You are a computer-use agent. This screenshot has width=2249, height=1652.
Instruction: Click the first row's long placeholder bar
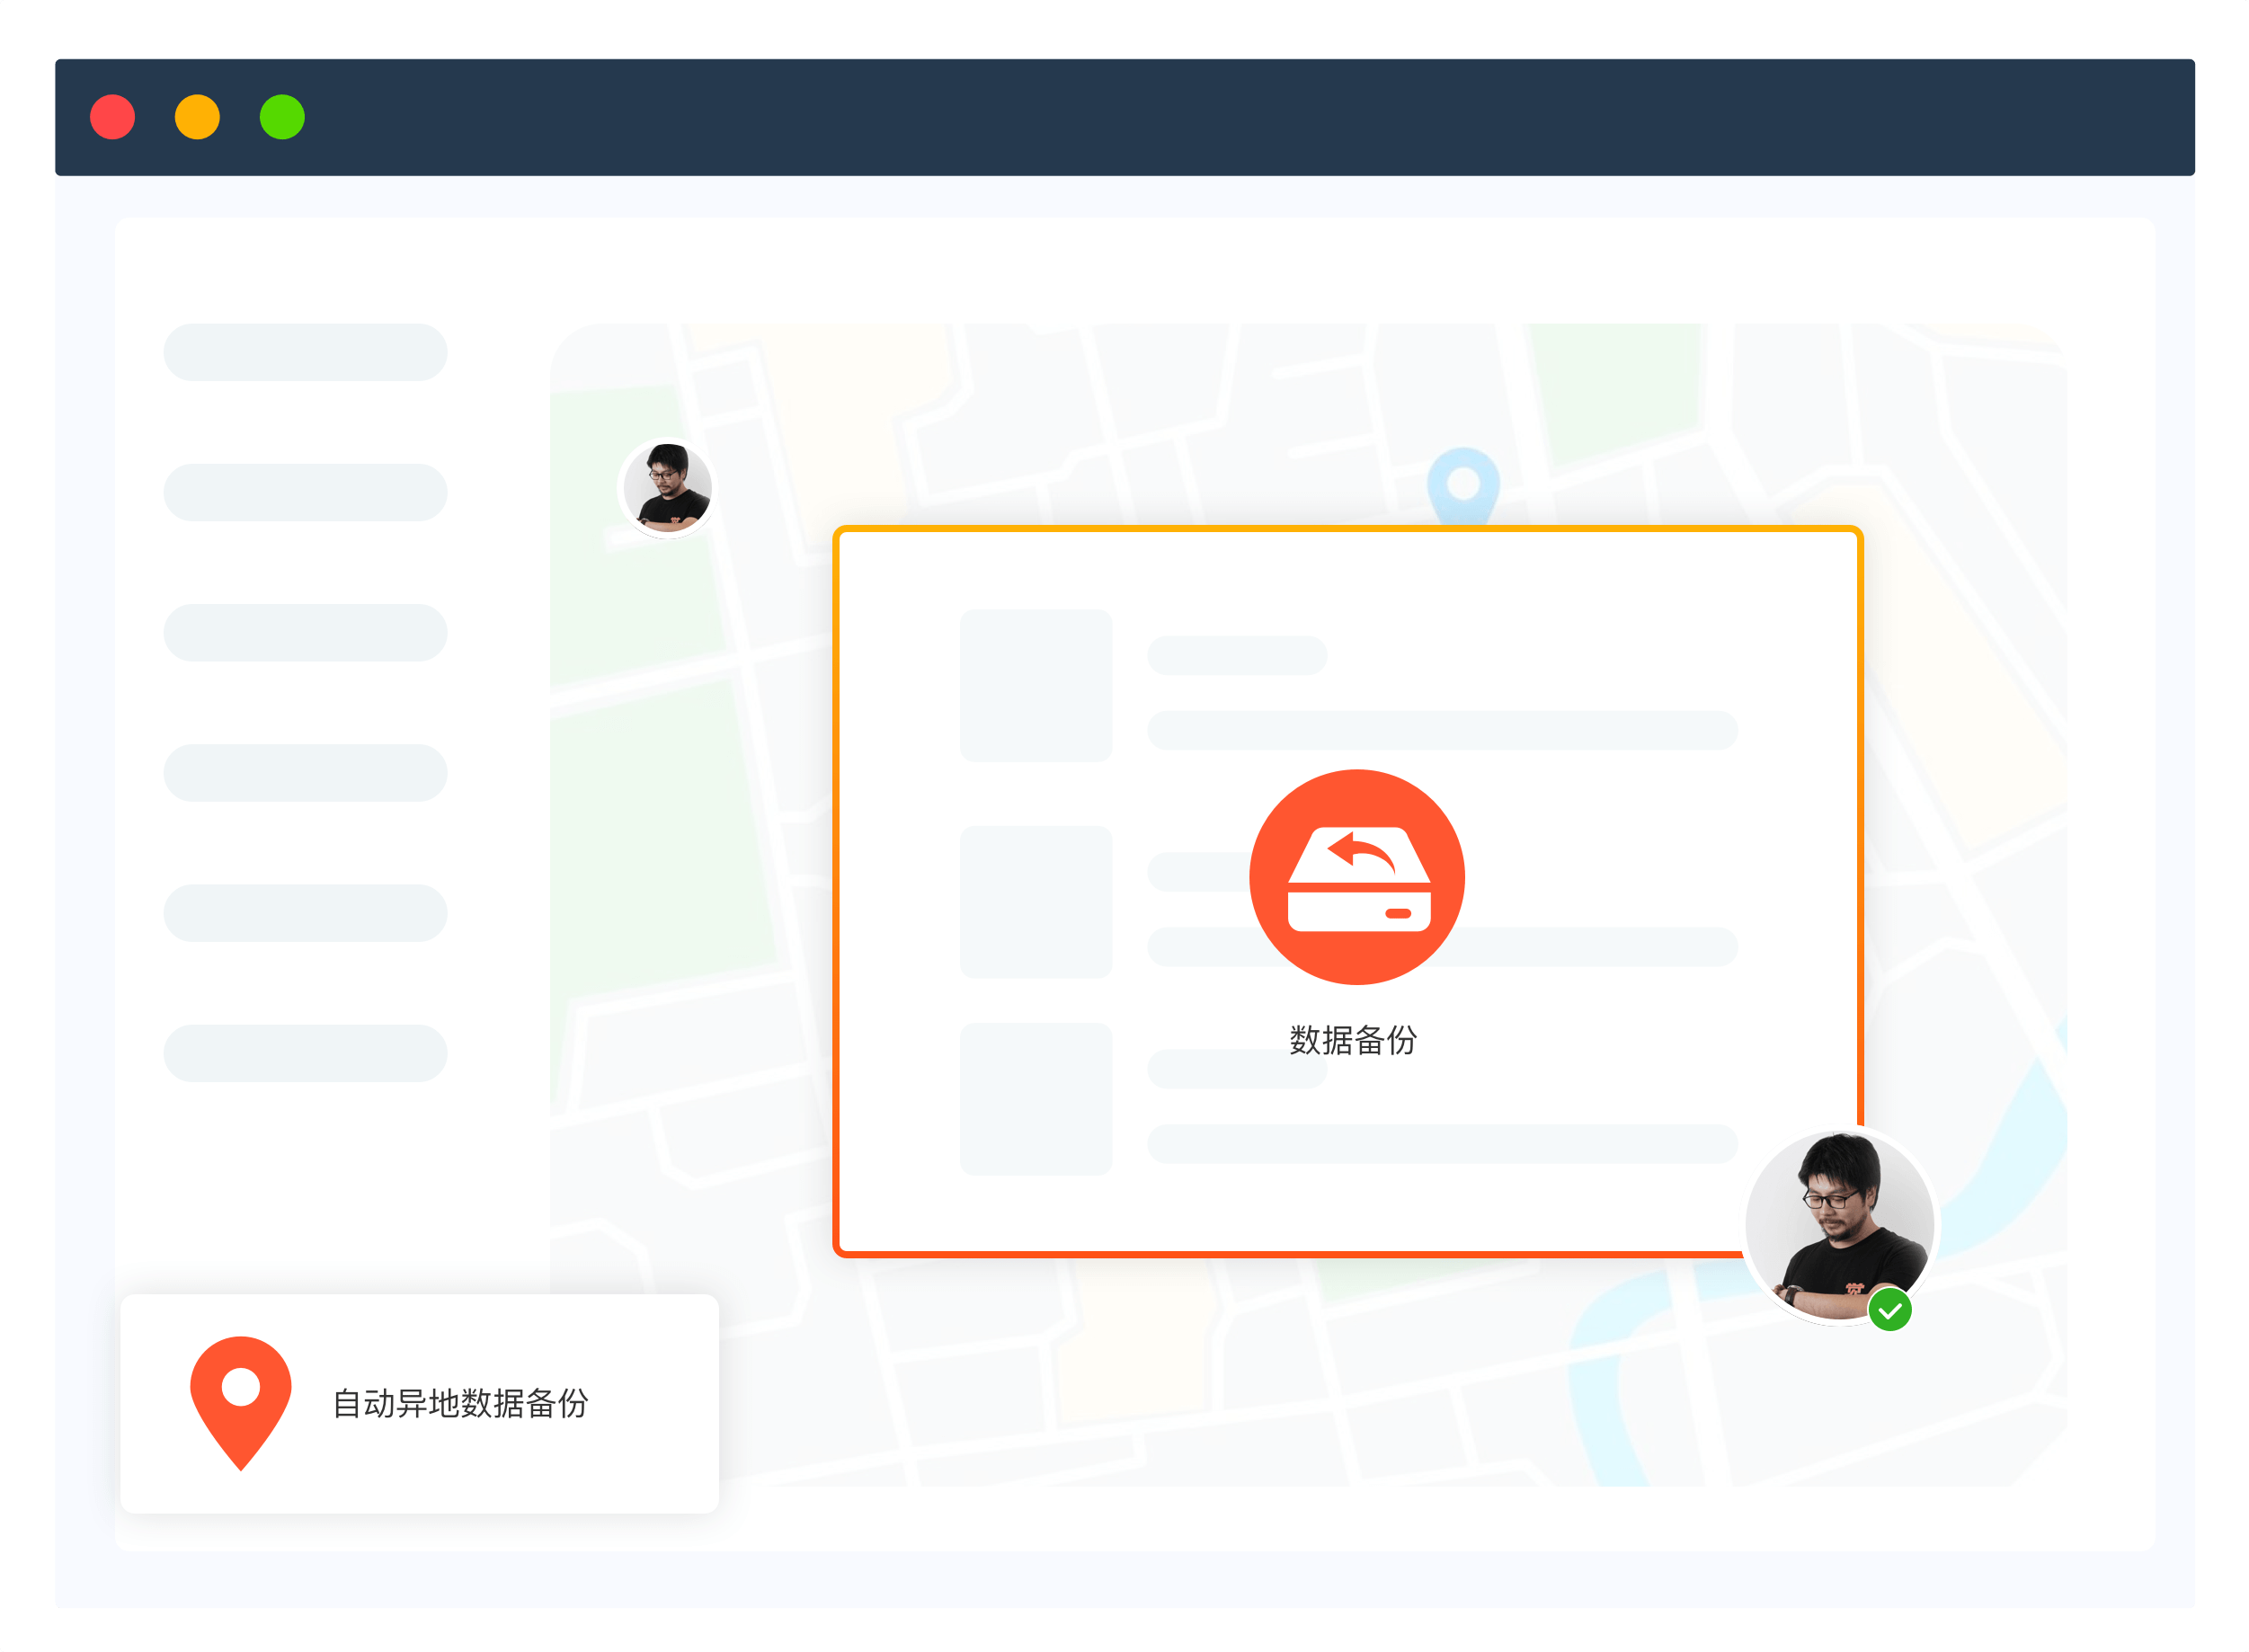(1441, 730)
